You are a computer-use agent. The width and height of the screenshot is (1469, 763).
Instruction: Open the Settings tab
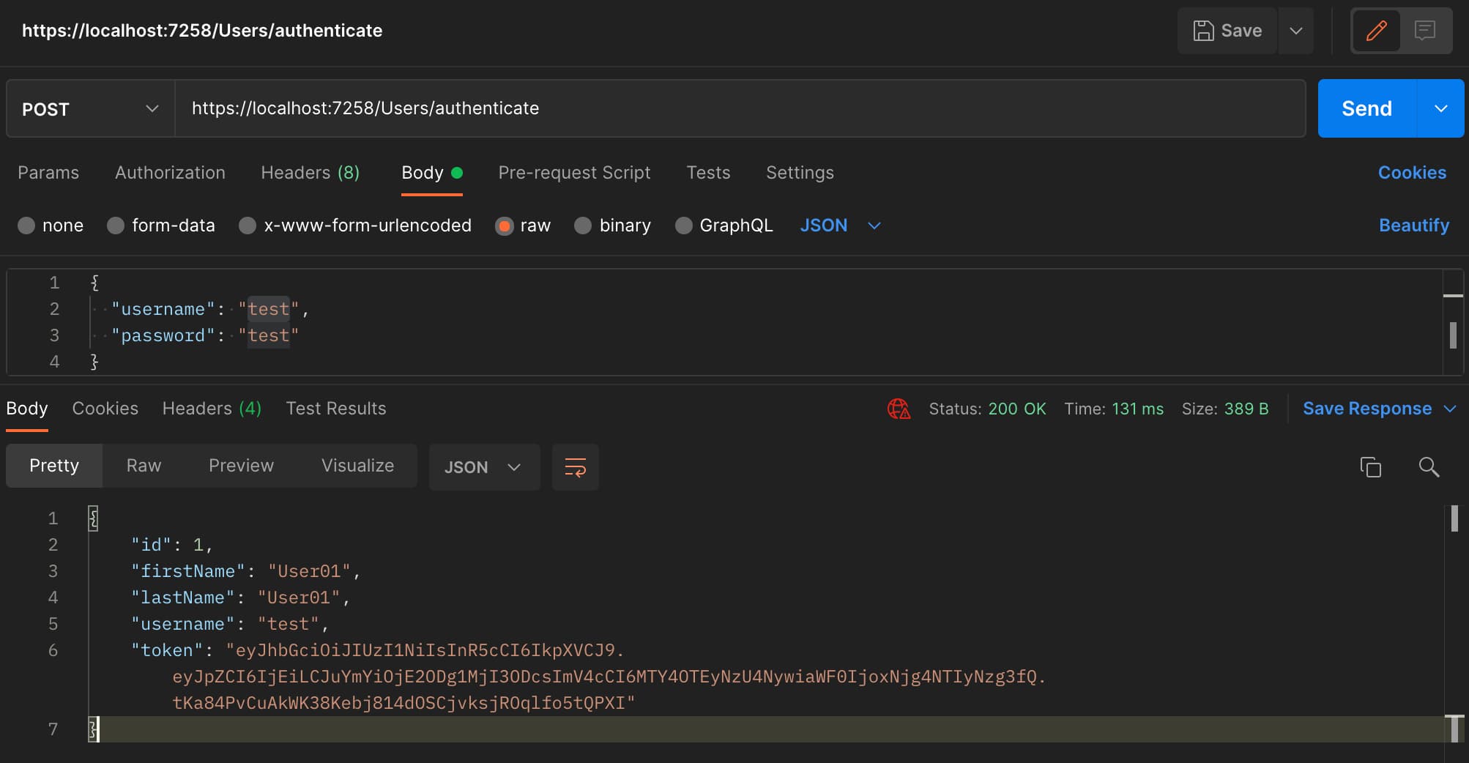(x=800, y=173)
